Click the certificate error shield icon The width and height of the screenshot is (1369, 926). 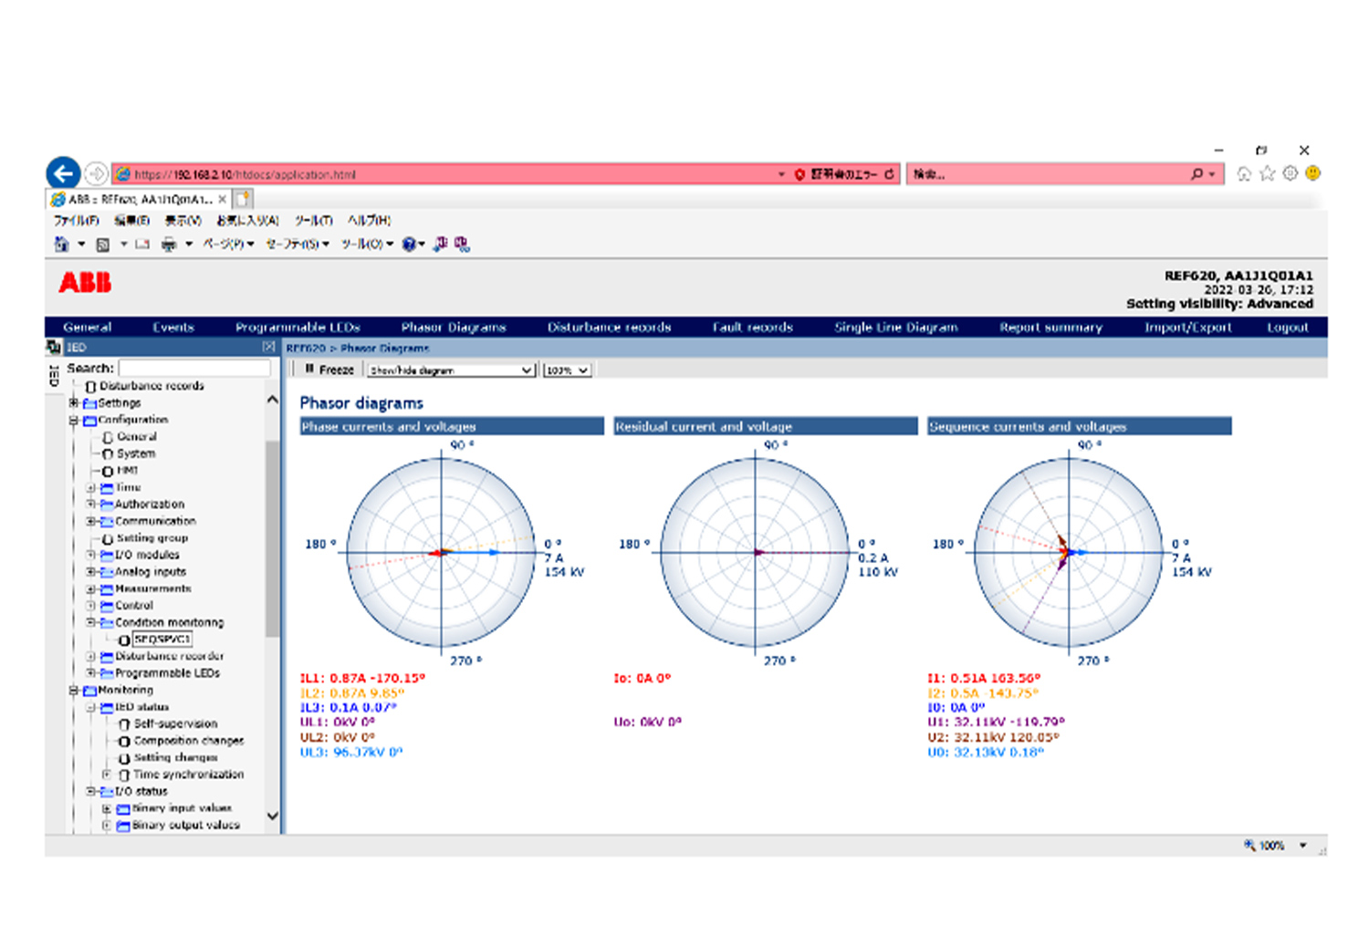pos(799,174)
